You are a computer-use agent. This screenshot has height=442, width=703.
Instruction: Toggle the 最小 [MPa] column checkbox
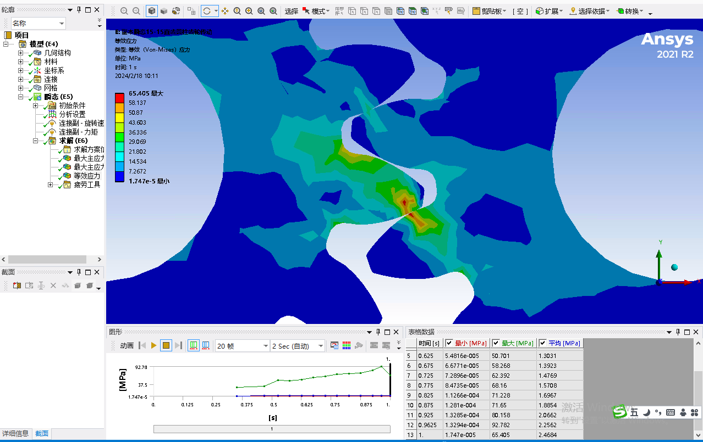449,343
